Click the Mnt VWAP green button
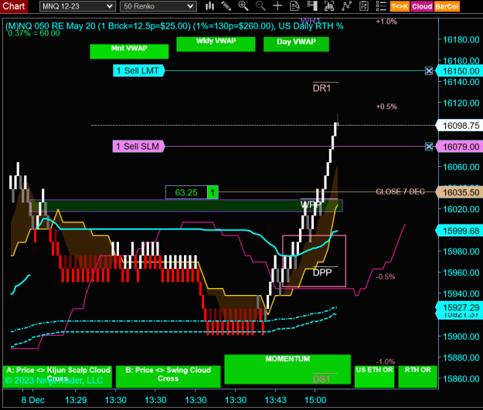The height and width of the screenshot is (410, 483). click(x=129, y=51)
